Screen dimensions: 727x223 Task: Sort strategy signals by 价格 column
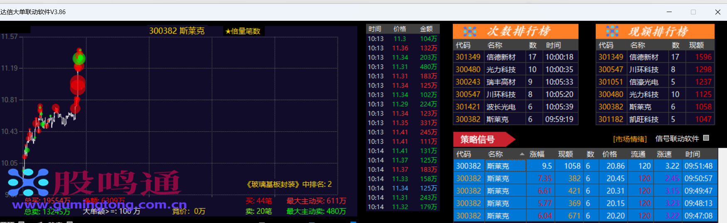point(610,154)
